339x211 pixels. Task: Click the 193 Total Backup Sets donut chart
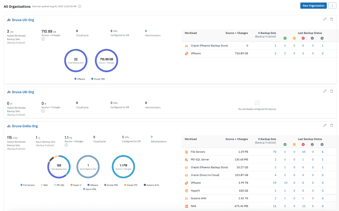pyautogui.click(x=59, y=167)
